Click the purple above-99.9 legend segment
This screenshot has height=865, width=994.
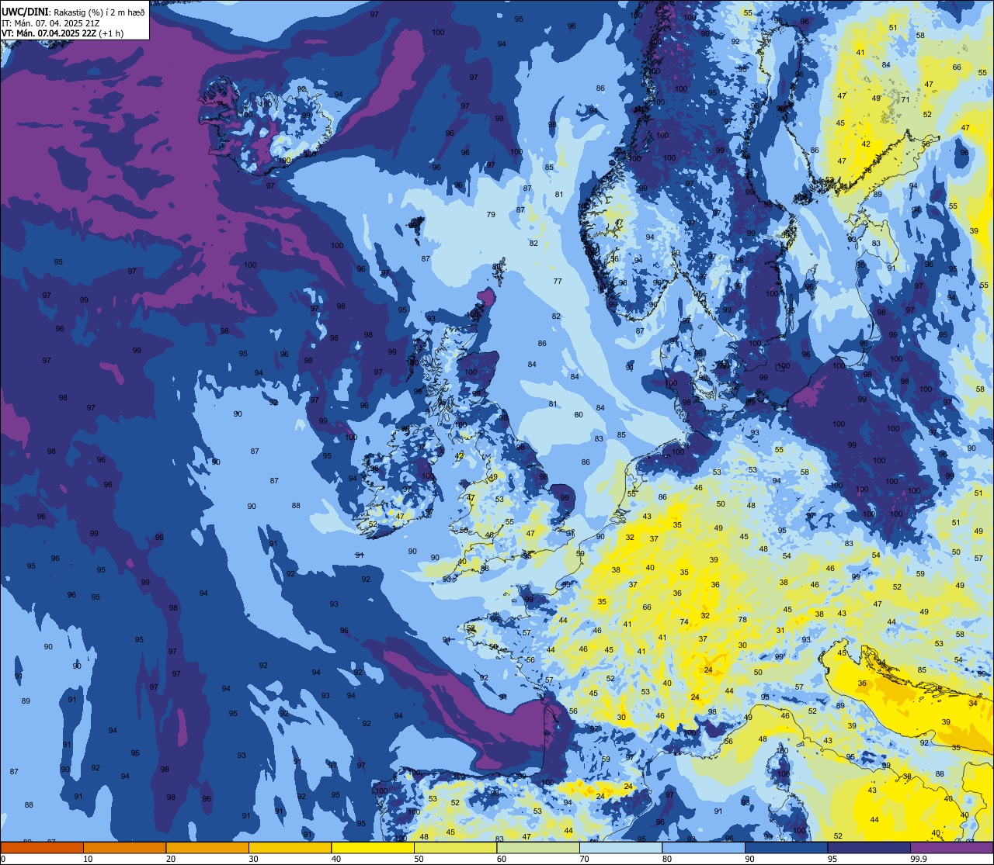tap(951, 847)
